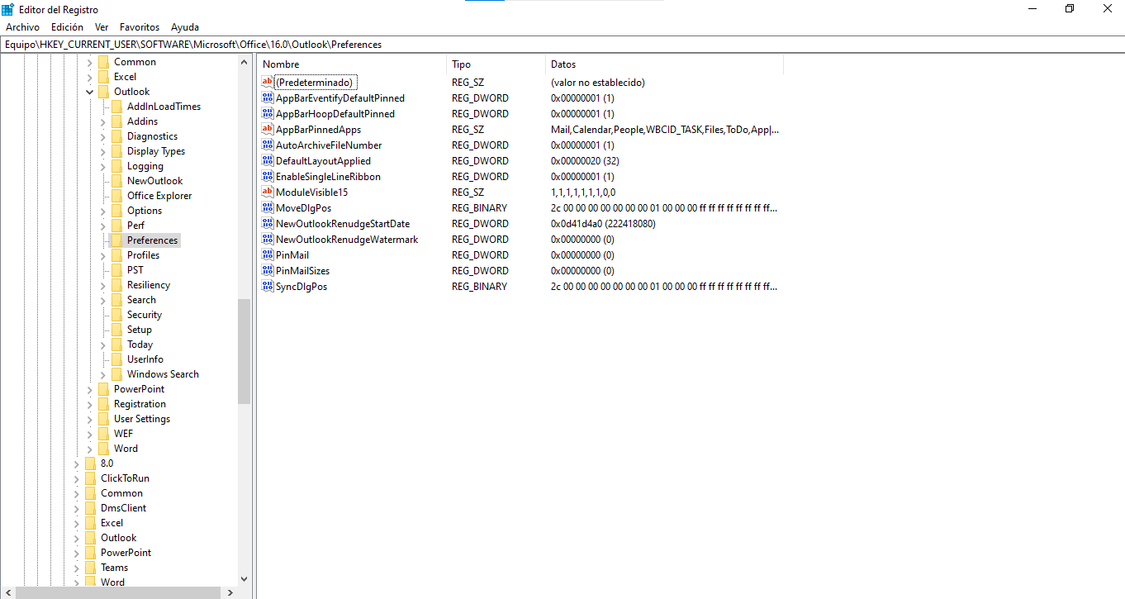1125x599 pixels.
Task: Sort values by the Tipo column header
Action: point(496,64)
